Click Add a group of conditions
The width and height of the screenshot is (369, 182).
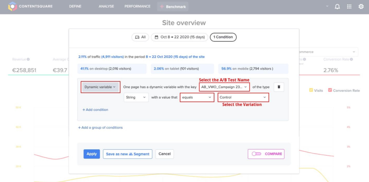pyautogui.click(x=100, y=128)
